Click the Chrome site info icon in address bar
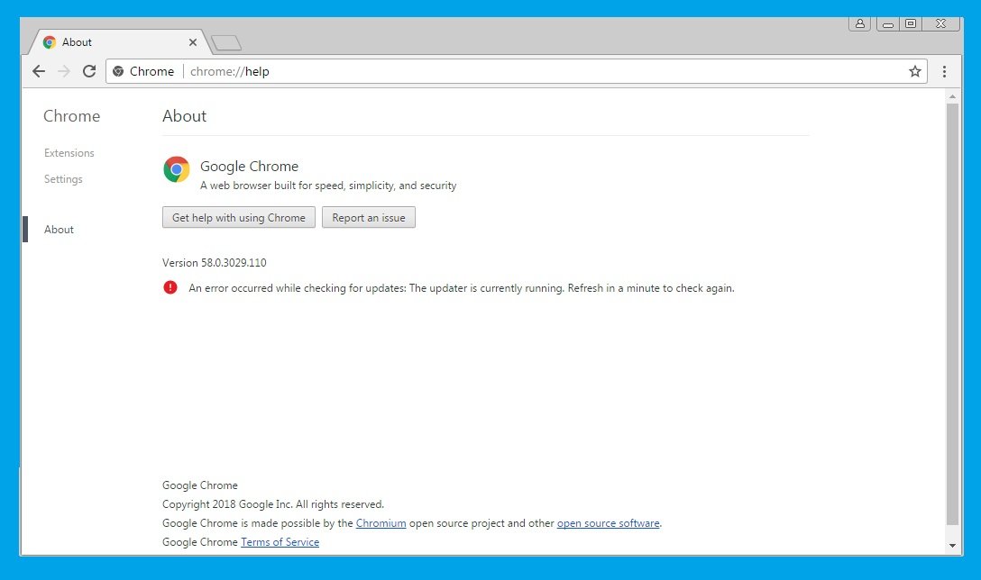This screenshot has height=580, width=981. [x=118, y=71]
